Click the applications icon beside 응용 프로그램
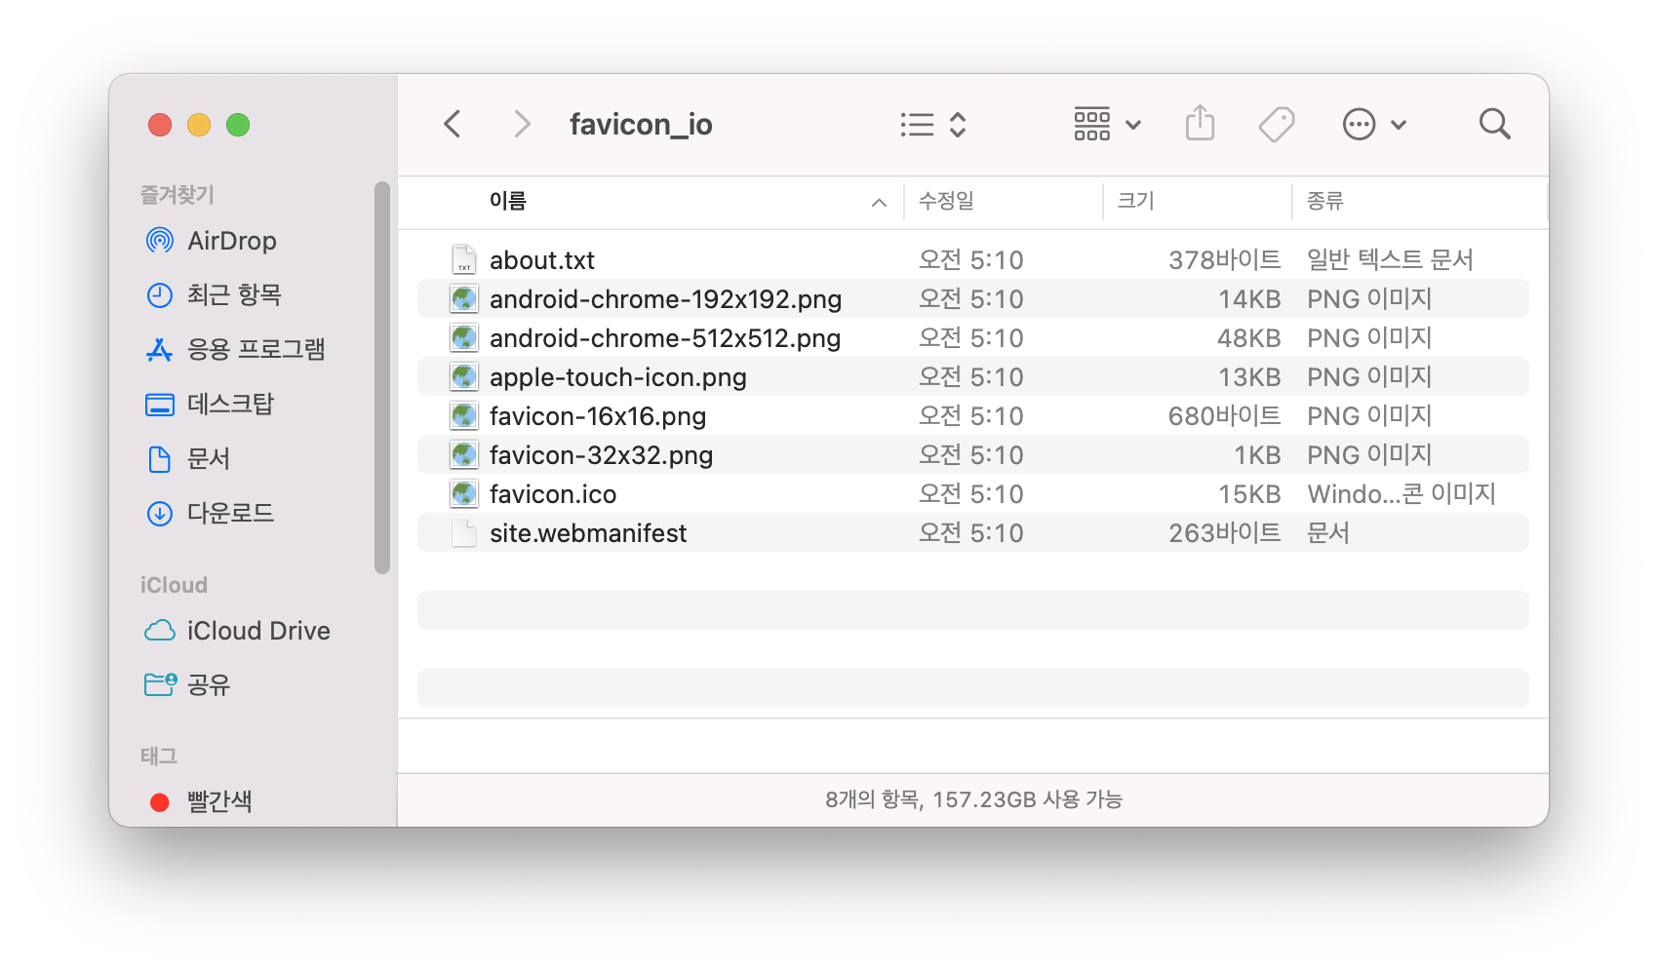The image size is (1658, 971). (x=159, y=349)
